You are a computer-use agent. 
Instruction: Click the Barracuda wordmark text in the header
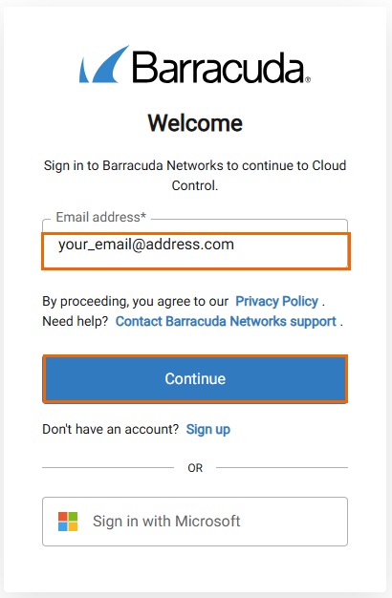click(x=218, y=67)
